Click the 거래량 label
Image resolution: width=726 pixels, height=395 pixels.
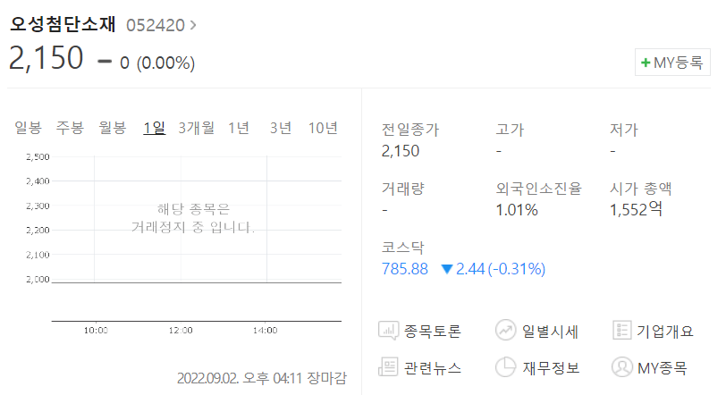click(x=403, y=189)
